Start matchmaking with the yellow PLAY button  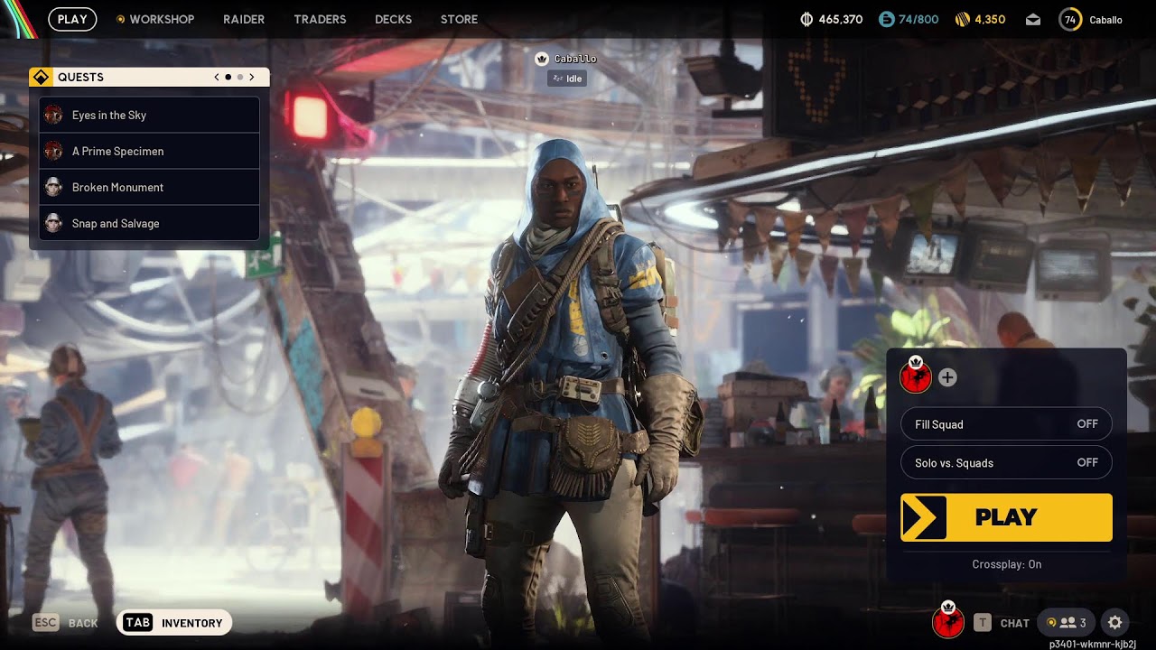[x=1006, y=517]
